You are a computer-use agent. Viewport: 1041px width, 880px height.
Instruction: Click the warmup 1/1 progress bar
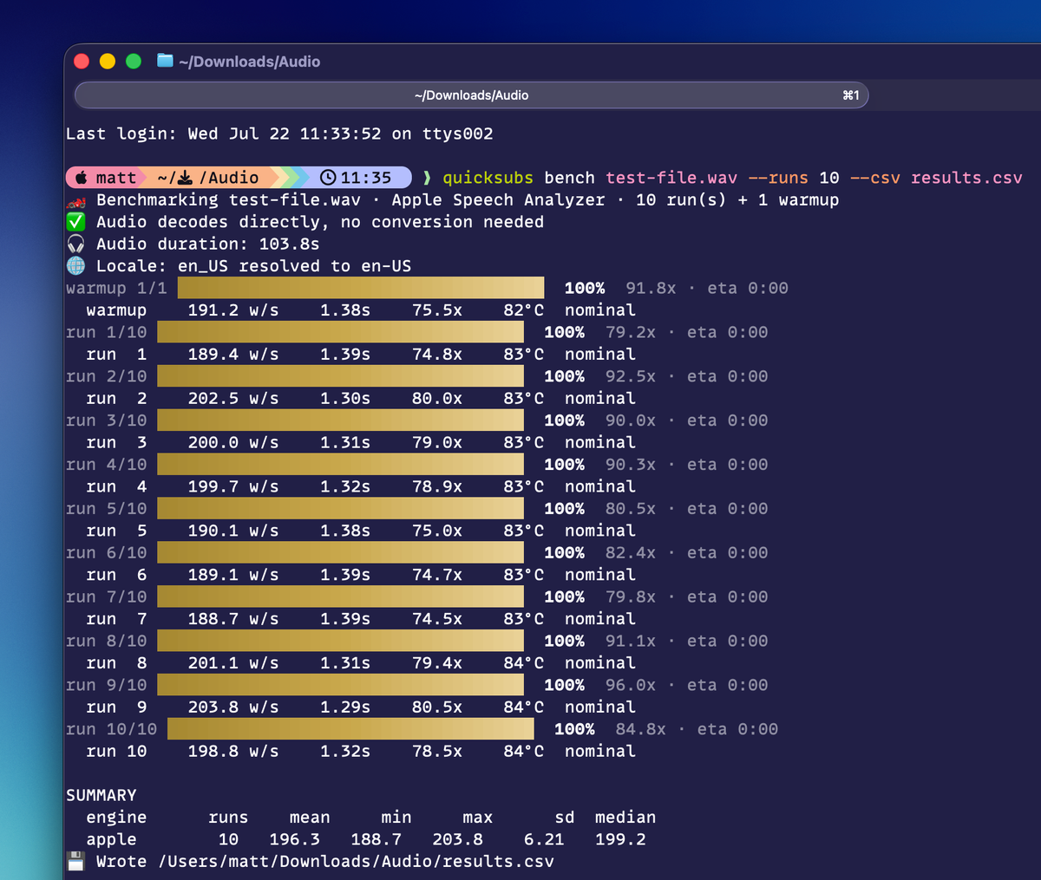pyautogui.click(x=361, y=288)
